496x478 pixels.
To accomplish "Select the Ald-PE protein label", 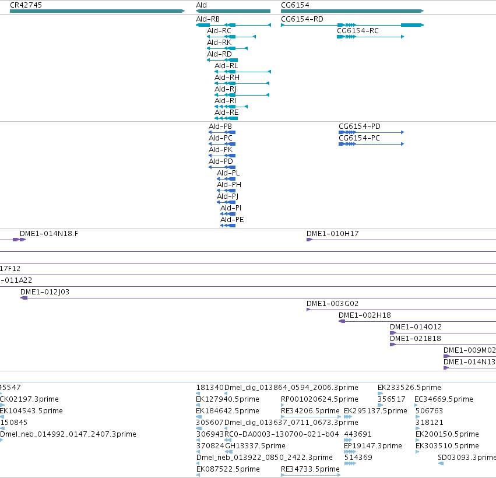I will [x=232, y=220].
